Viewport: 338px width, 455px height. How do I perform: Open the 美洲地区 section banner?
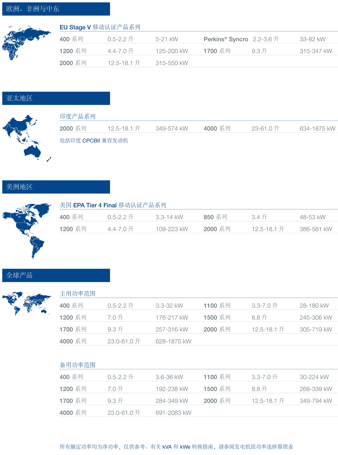pyautogui.click(x=56, y=187)
